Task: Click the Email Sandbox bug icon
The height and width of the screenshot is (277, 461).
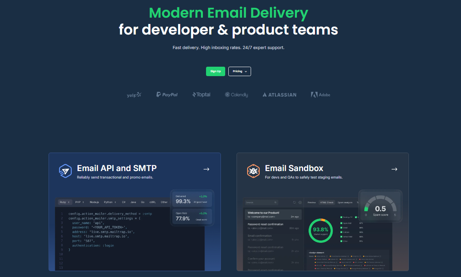Action: [253, 171]
